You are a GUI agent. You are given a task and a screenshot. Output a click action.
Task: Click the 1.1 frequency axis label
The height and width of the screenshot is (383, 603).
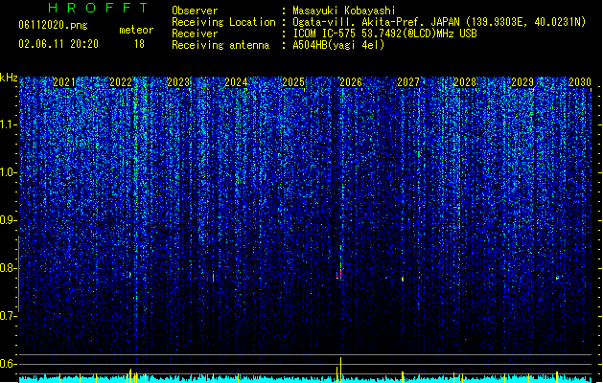point(8,124)
